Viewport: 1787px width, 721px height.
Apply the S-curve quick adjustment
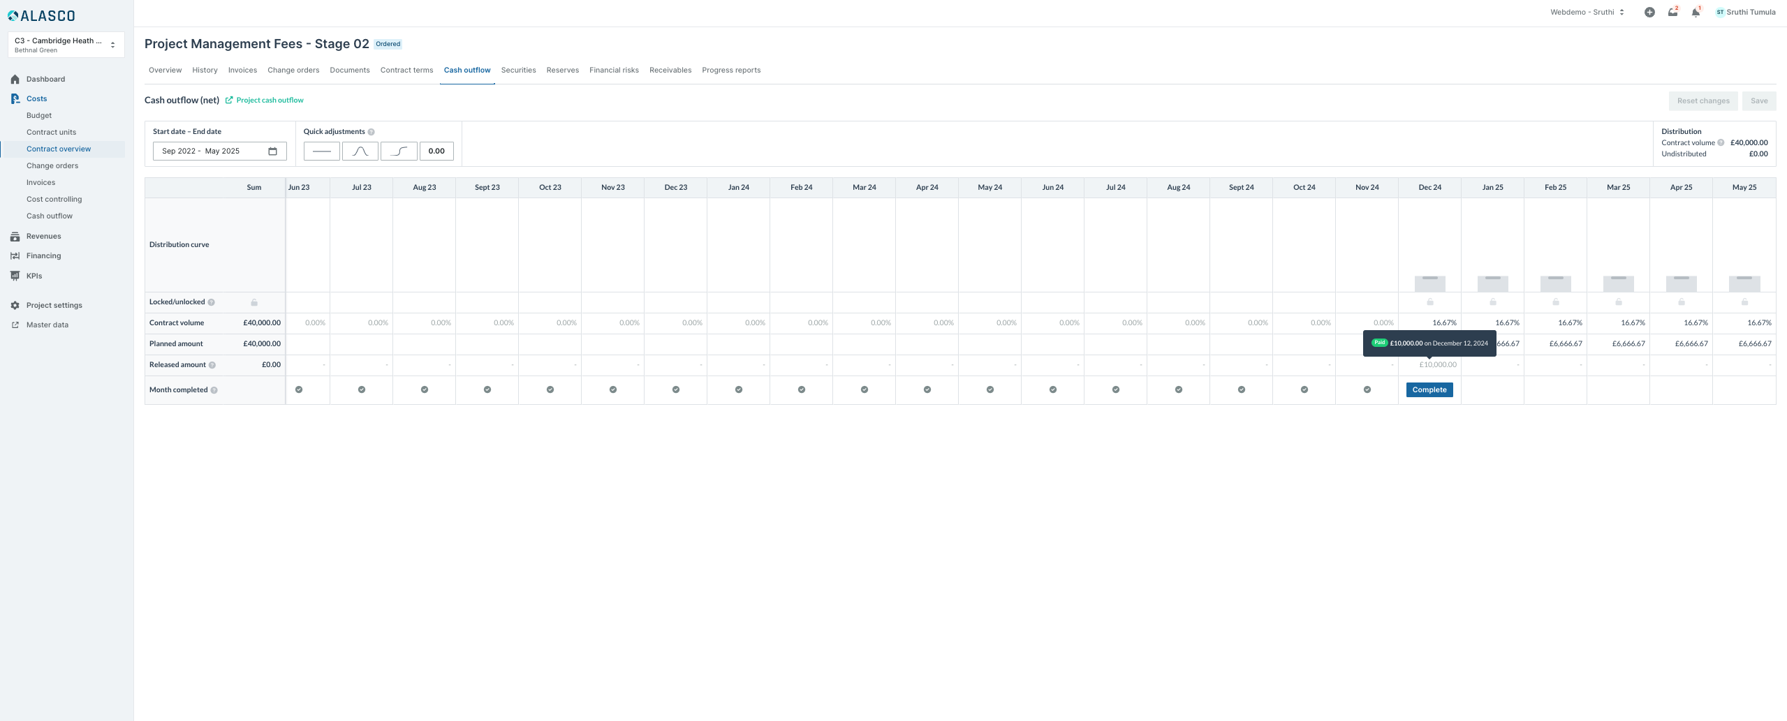tap(399, 151)
